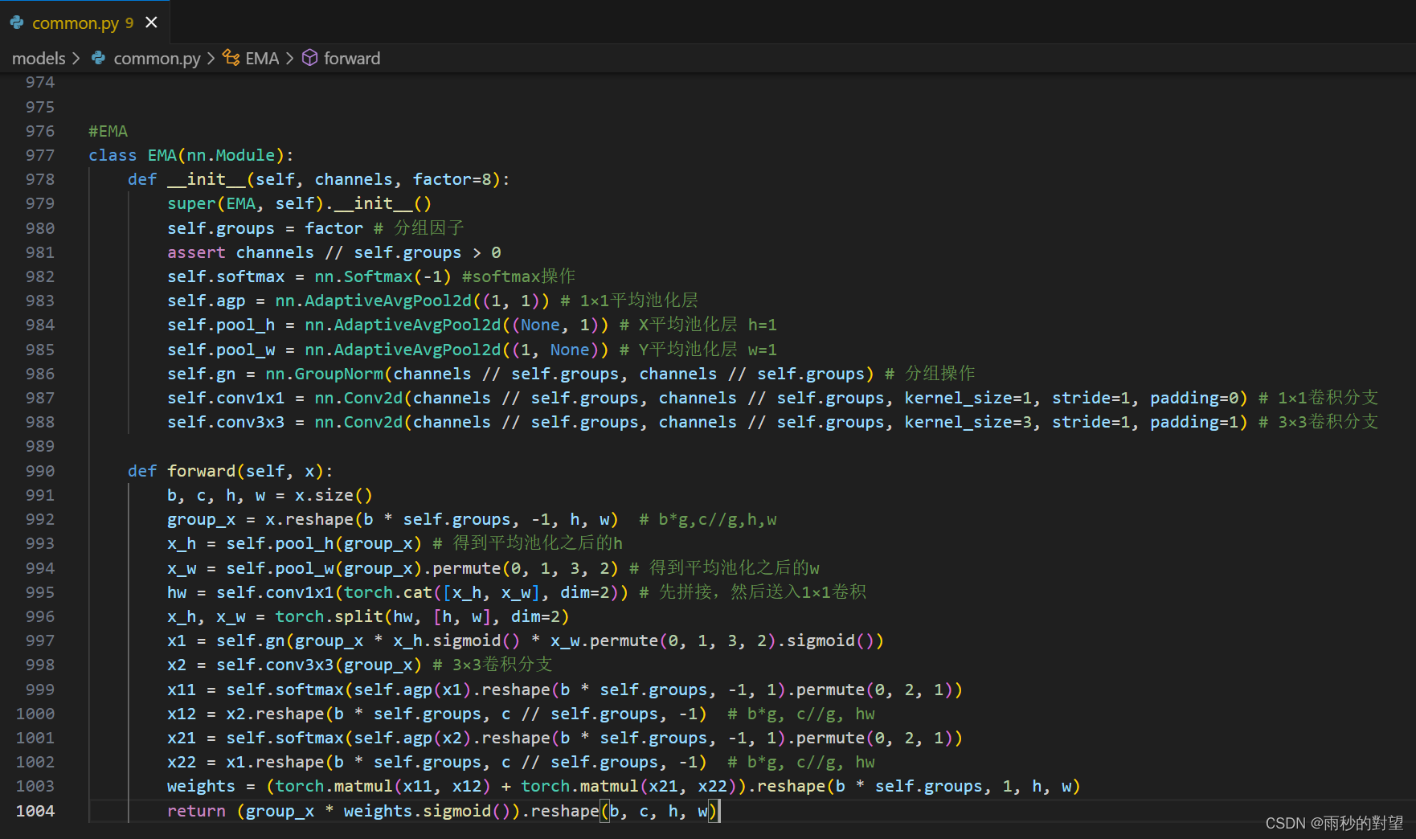1416x839 pixels.
Task: Click 'permute(0, 1, 3, 2)' on line 994
Action: click(526, 568)
